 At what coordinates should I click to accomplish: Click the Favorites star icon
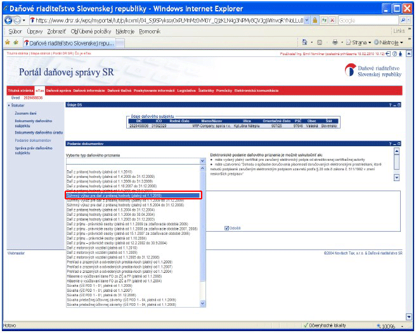(8, 42)
